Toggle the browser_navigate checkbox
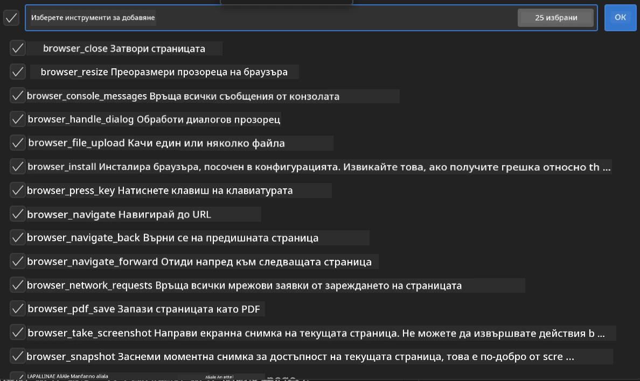 (x=18, y=214)
